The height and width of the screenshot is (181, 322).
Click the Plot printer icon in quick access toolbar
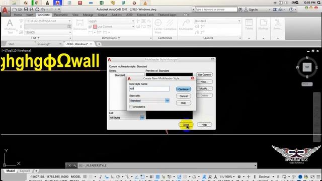tap(37, 10)
